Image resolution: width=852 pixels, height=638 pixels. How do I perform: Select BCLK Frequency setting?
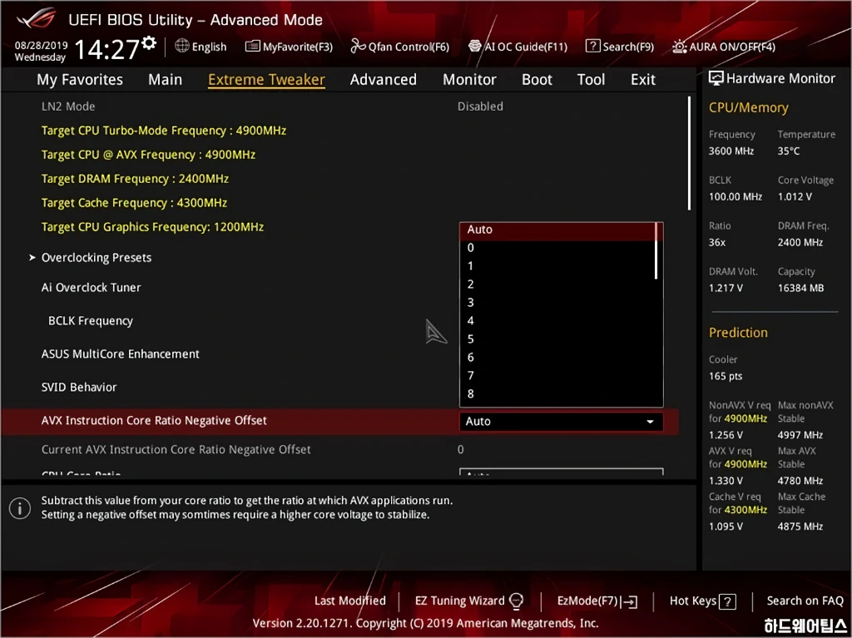pyautogui.click(x=90, y=320)
